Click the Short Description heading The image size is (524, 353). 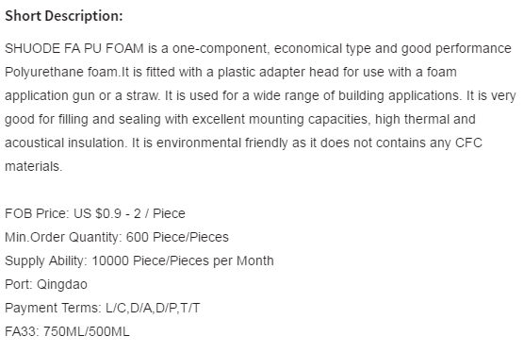(x=64, y=16)
